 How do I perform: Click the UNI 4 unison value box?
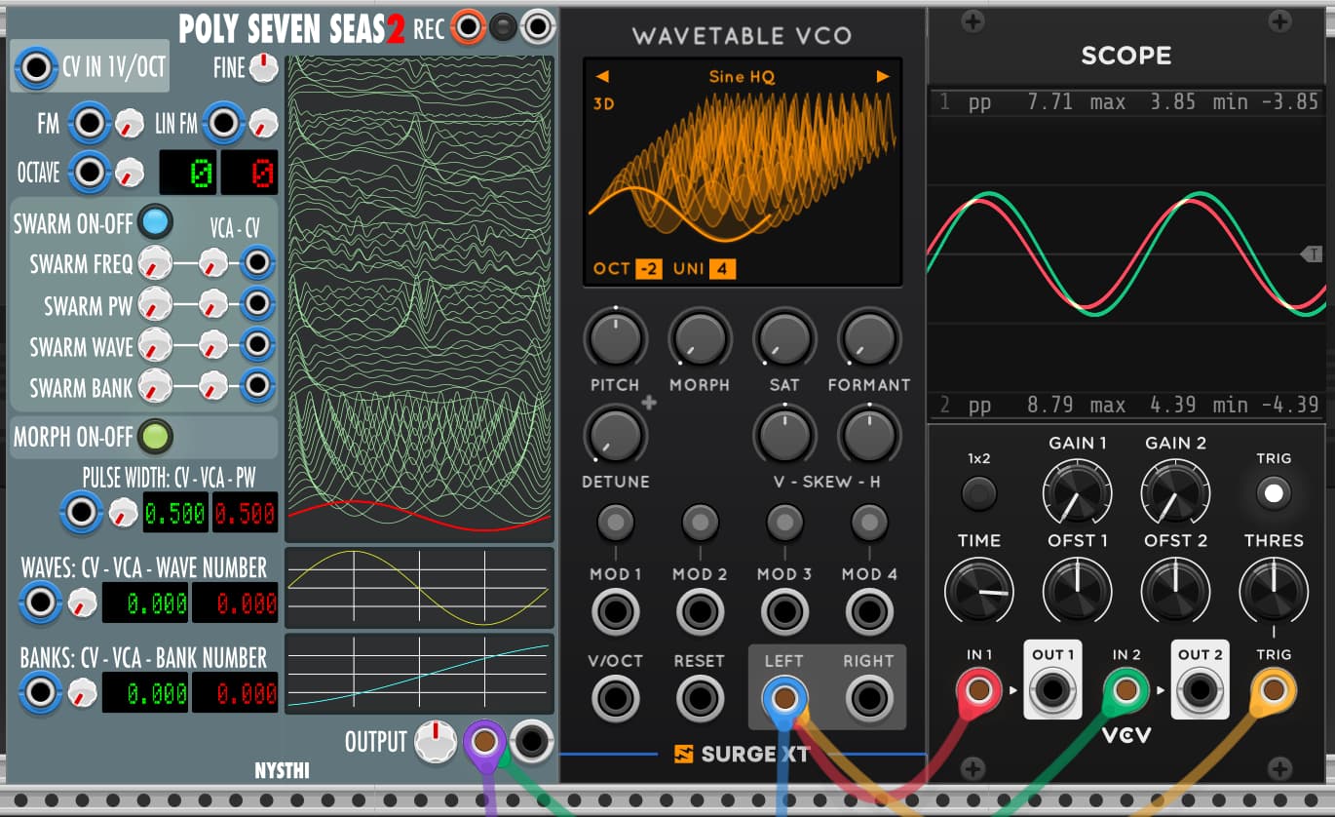click(722, 269)
